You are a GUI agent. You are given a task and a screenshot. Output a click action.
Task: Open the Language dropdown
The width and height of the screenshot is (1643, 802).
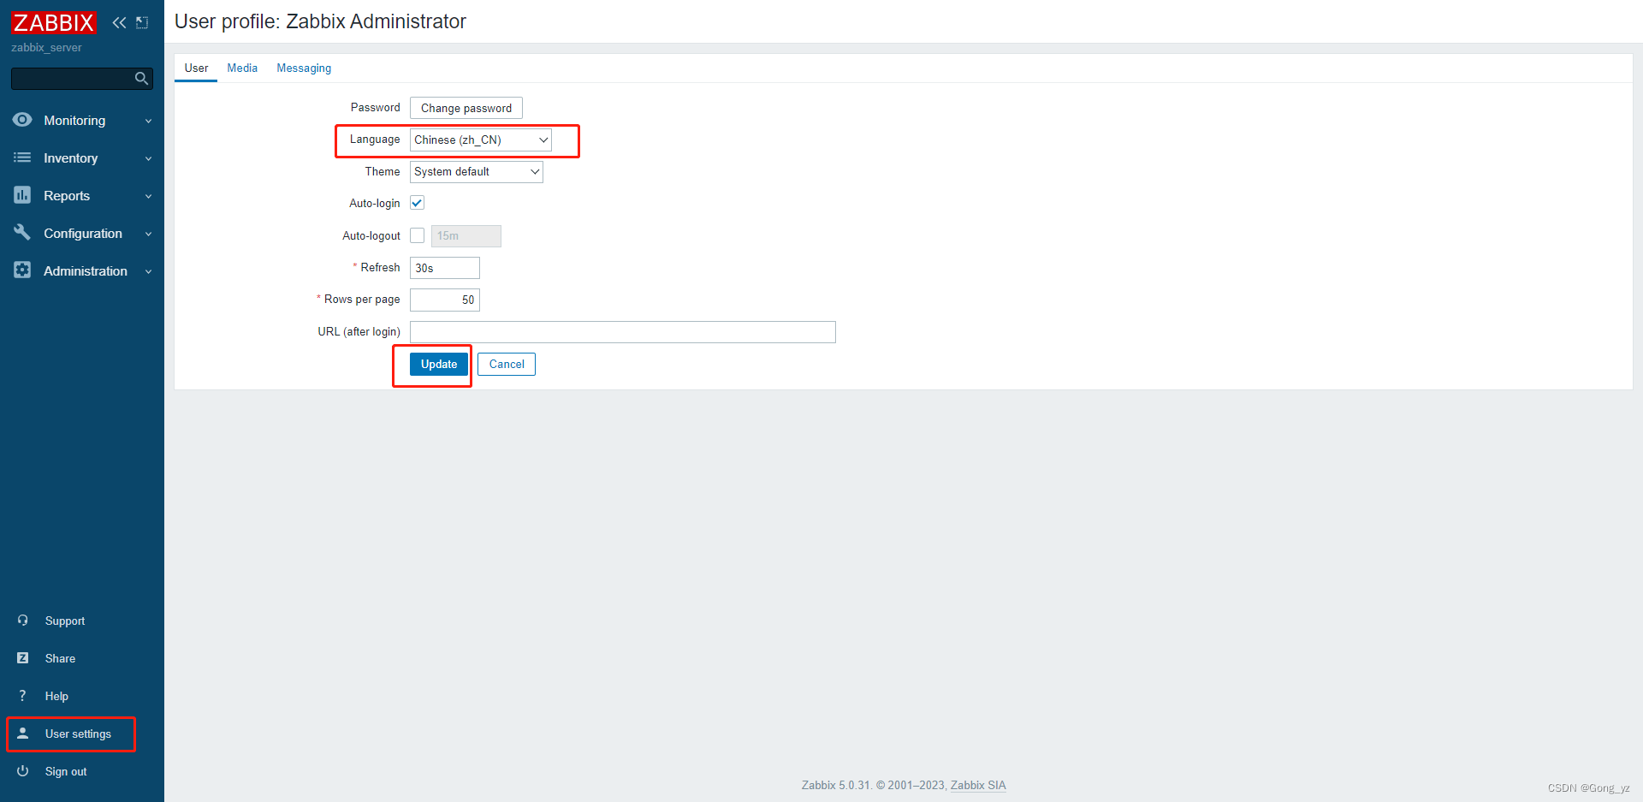[480, 140]
